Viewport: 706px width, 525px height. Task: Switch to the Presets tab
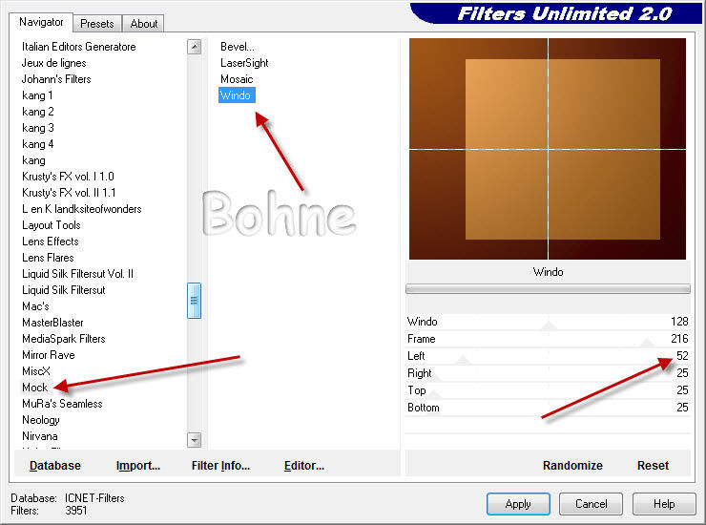coord(96,23)
